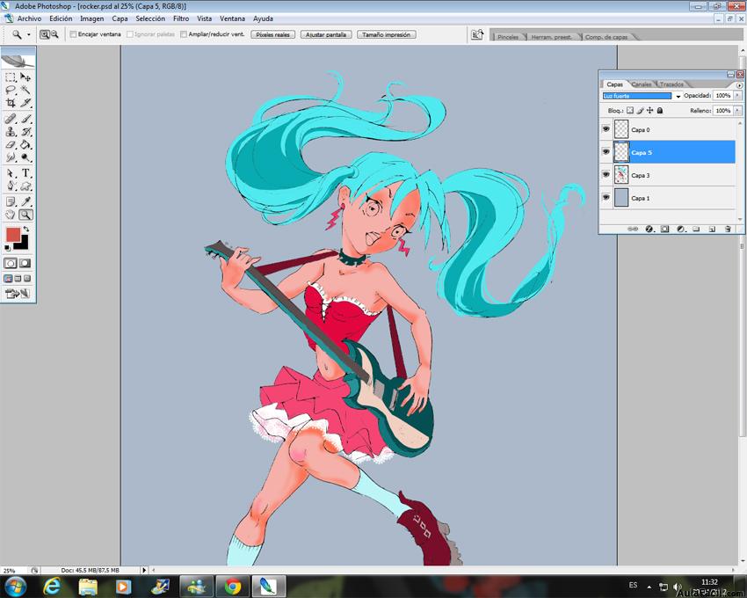Select the Path Selection arrow tool
The image size is (747, 598).
point(11,173)
